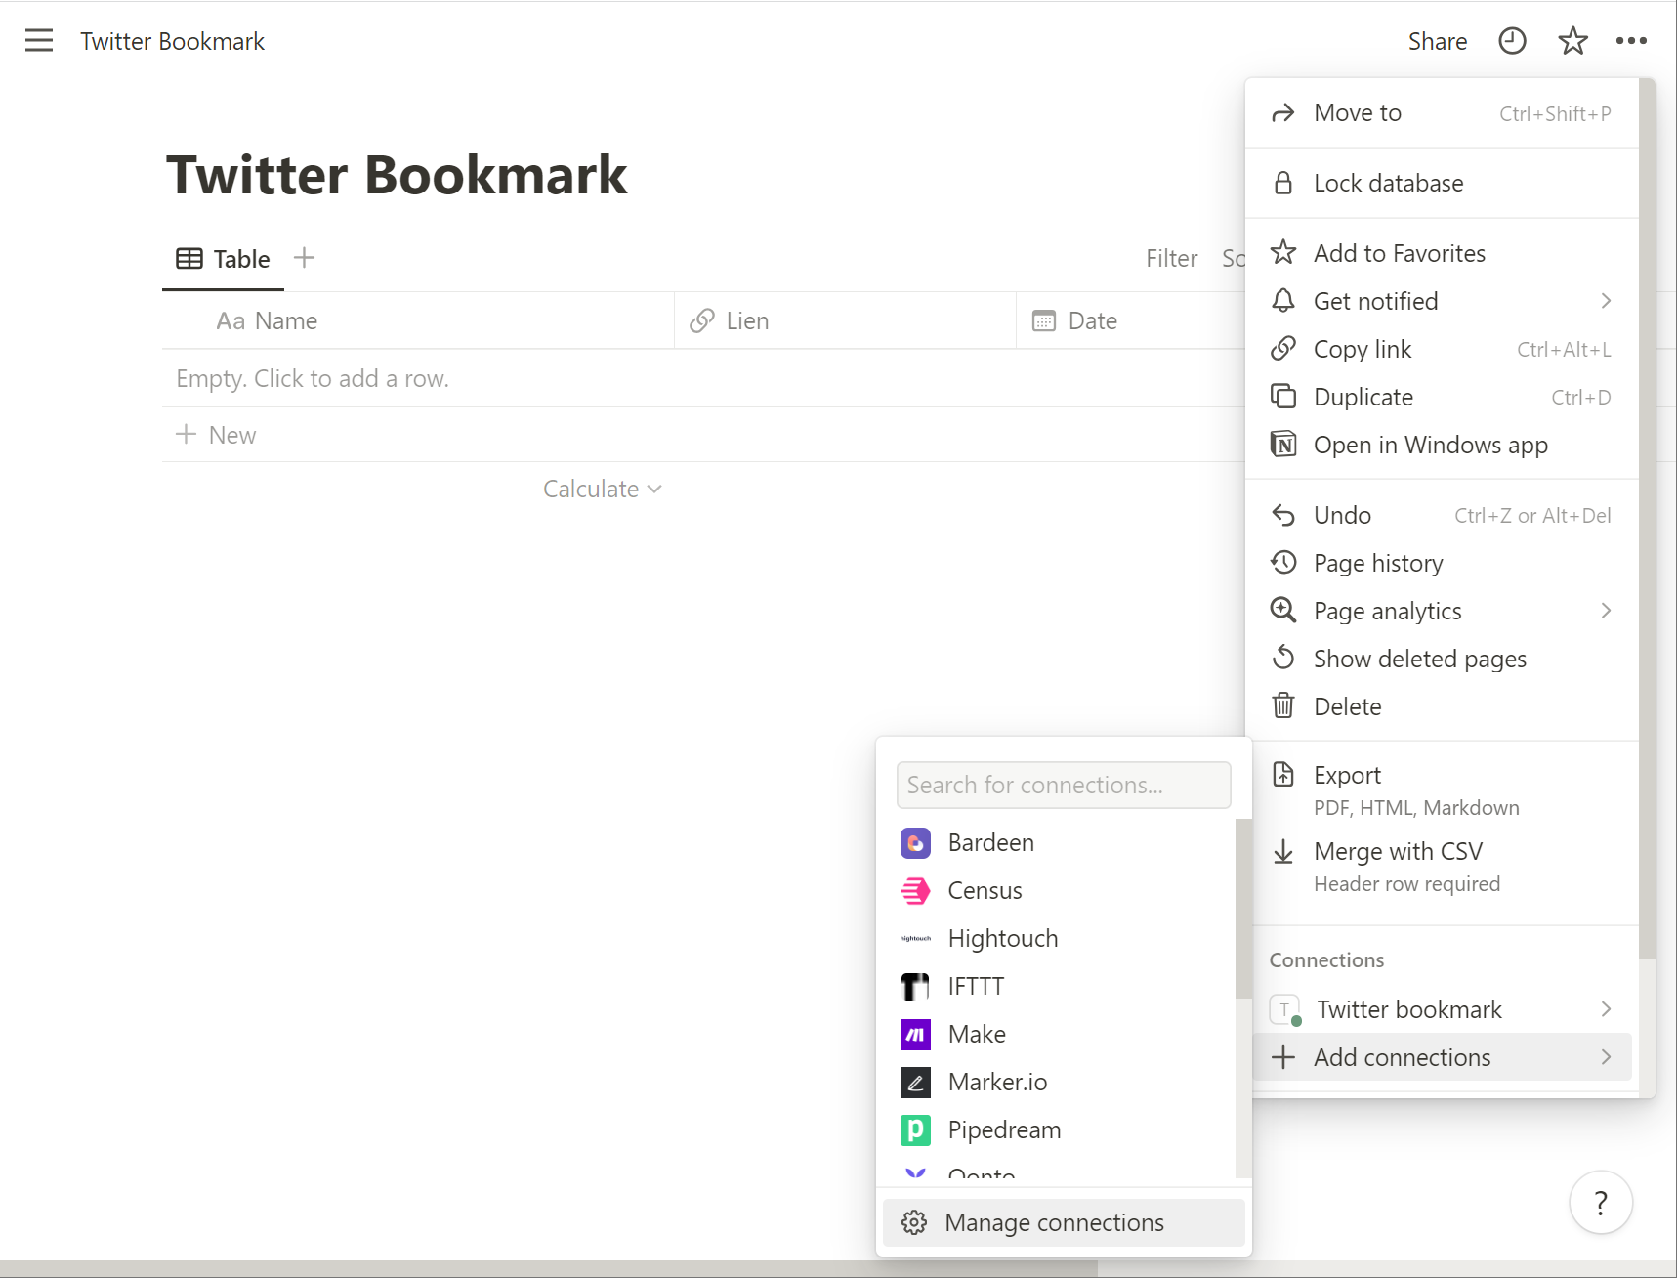Click the Twitter Bookmark page title heading

(x=397, y=175)
